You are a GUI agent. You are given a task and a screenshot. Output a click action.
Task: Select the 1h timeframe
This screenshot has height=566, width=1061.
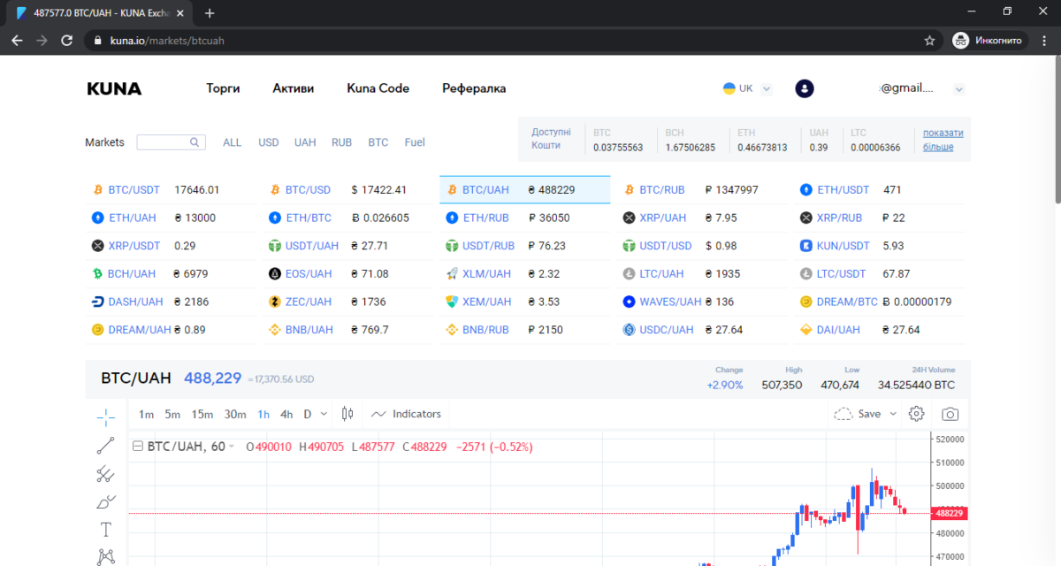[x=263, y=414]
